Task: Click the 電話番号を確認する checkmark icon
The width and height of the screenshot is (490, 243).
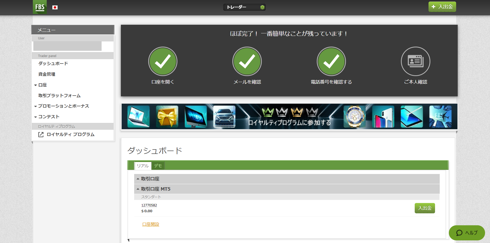Action: [331, 61]
